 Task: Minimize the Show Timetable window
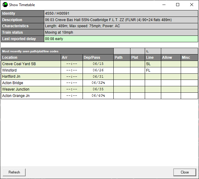tap(164, 5)
